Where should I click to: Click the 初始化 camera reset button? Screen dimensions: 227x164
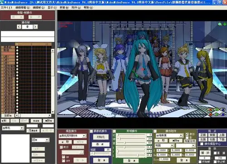(101, 137)
